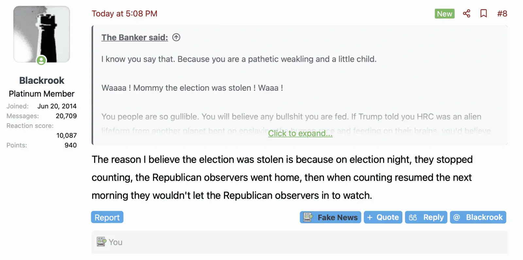Open The Banker said quote link
The height and width of the screenshot is (260, 523).
tap(134, 38)
